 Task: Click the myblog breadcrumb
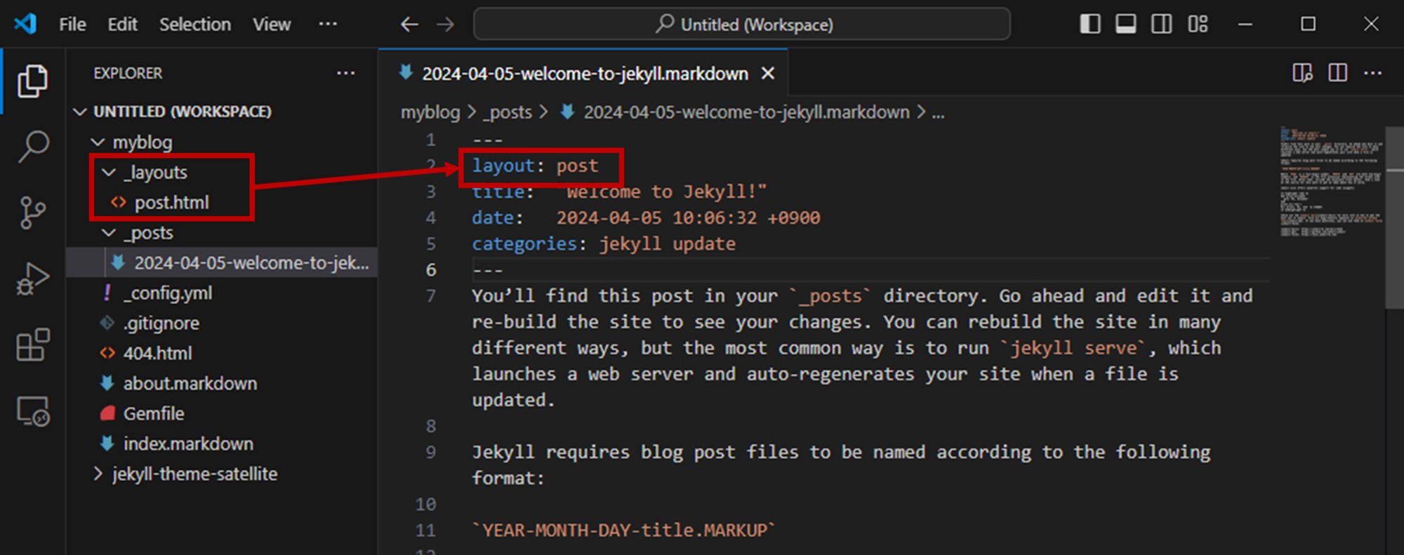(x=430, y=112)
